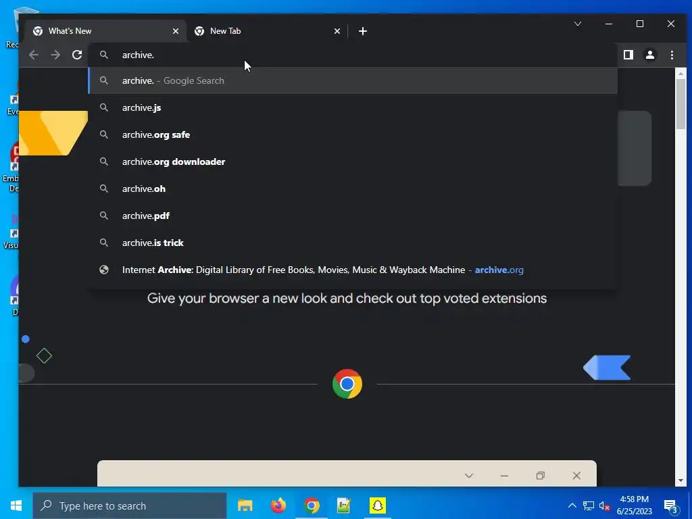This screenshot has width=692, height=519.
Task: Click the address bar containing archive.
Action: coord(353,55)
